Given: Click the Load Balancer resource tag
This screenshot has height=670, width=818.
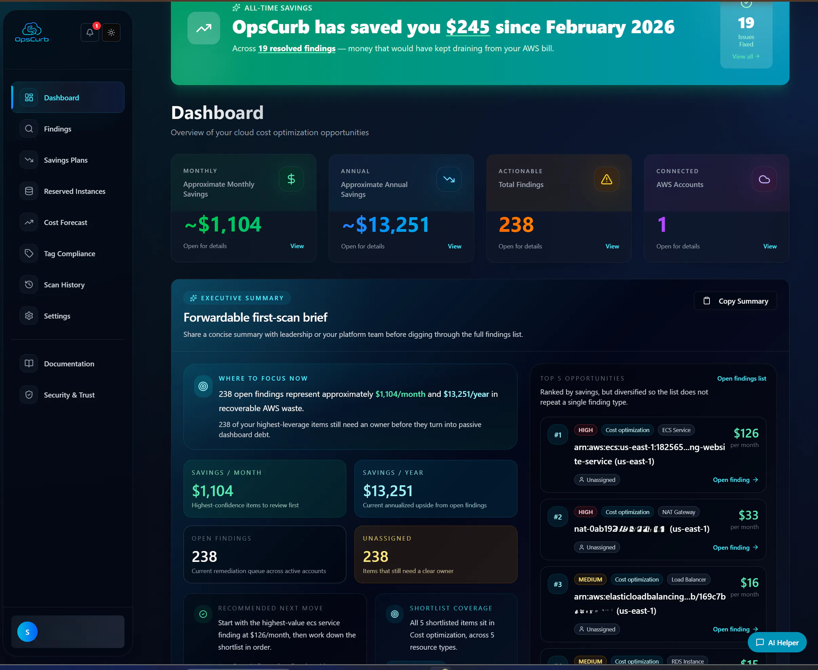Looking at the screenshot, I should pos(688,579).
